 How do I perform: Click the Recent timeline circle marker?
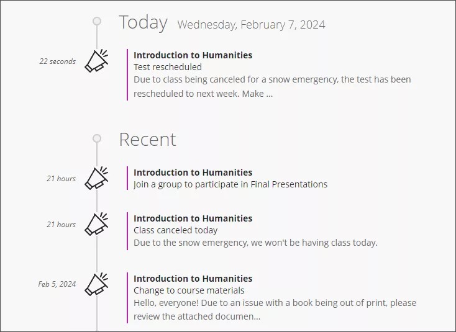point(97,138)
